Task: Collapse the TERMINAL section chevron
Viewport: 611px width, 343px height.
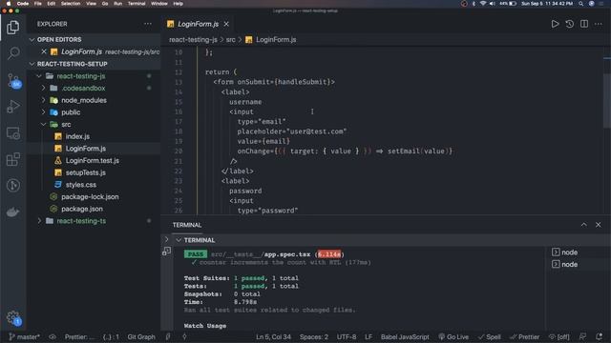Action: click(x=179, y=240)
